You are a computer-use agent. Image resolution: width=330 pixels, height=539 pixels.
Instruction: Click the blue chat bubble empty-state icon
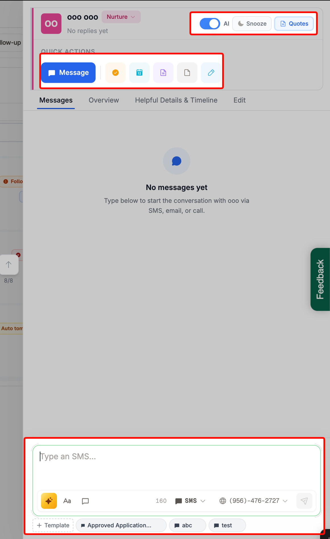click(x=177, y=161)
